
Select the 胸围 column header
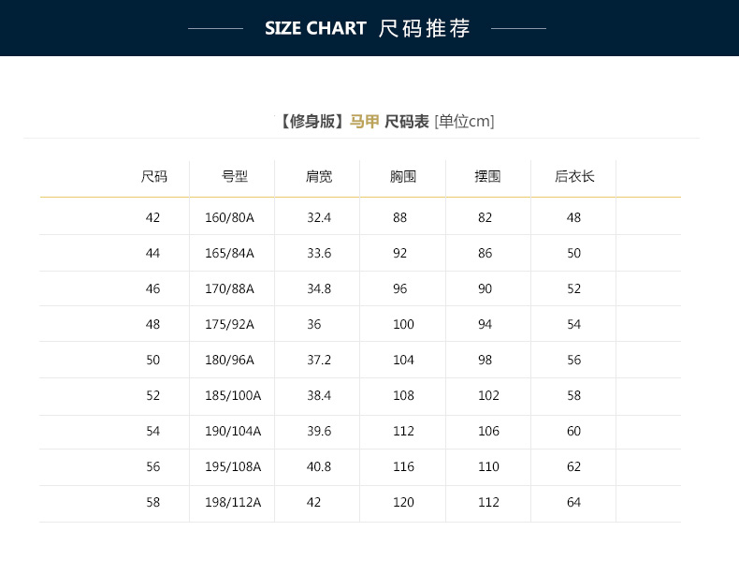click(x=403, y=176)
